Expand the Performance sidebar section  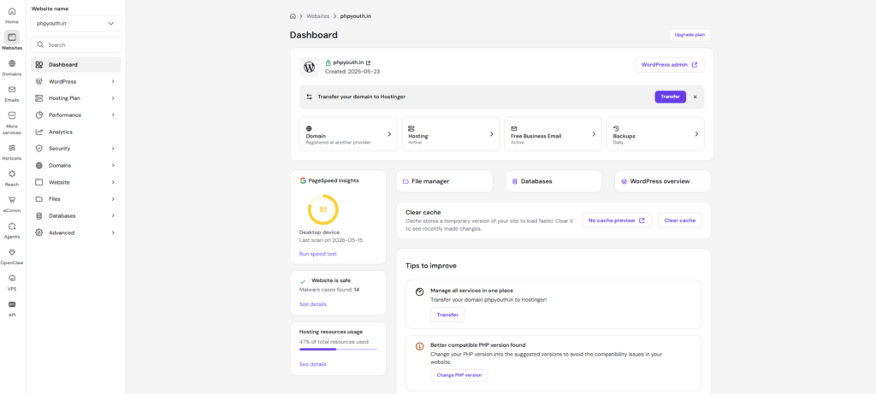click(x=75, y=115)
